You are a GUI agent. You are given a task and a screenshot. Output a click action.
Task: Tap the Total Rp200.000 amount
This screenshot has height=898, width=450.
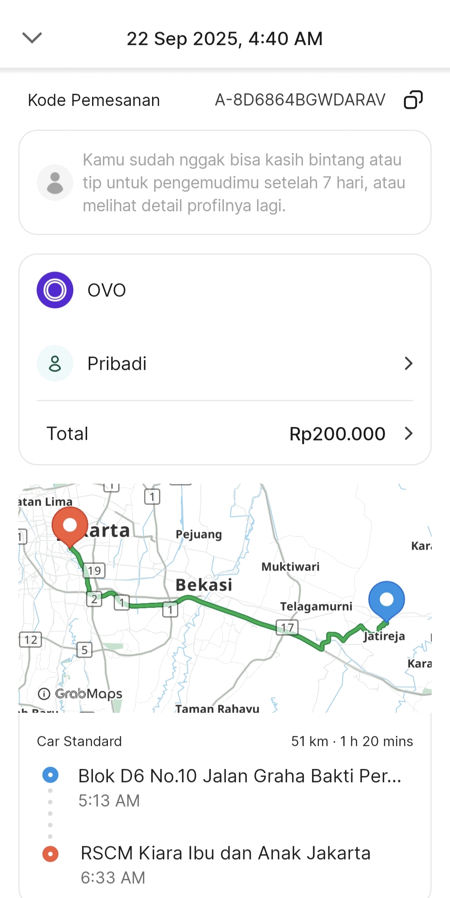[337, 434]
